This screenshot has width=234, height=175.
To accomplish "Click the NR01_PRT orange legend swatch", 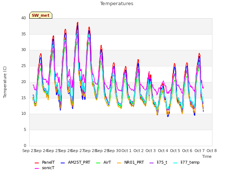I will [x=119, y=163].
